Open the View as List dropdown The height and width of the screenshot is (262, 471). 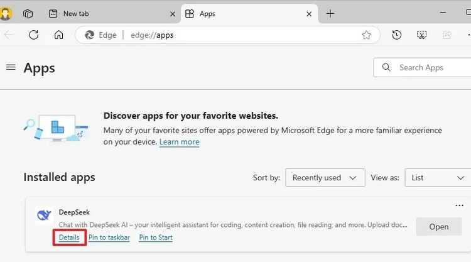tap(438, 178)
